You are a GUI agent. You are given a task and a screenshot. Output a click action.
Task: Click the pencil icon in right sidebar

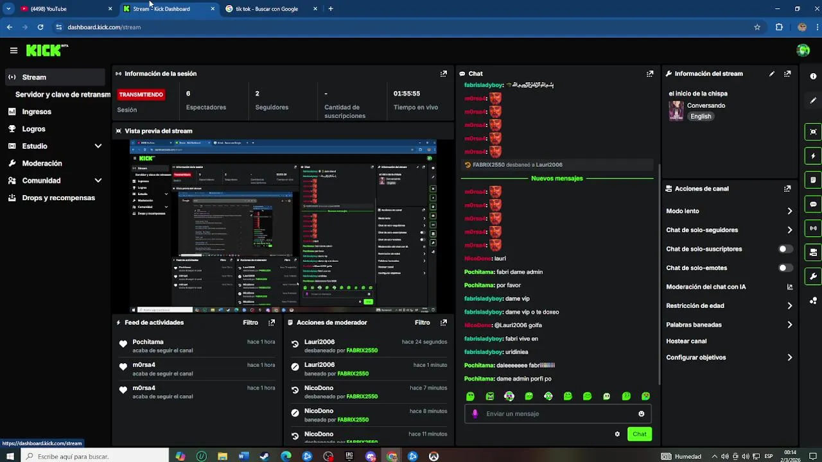(x=813, y=101)
